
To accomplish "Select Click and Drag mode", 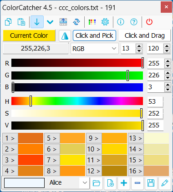I will tap(145, 35).
